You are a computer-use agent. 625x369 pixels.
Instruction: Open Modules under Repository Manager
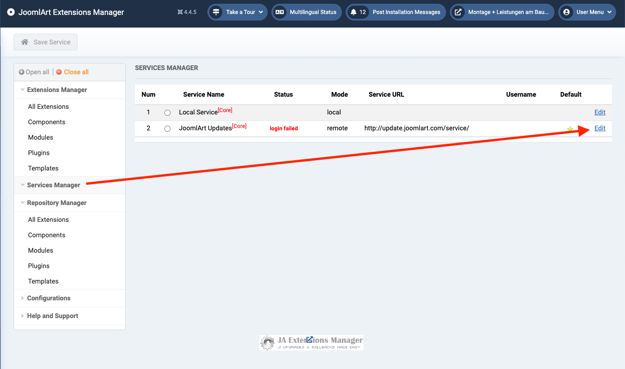point(41,250)
